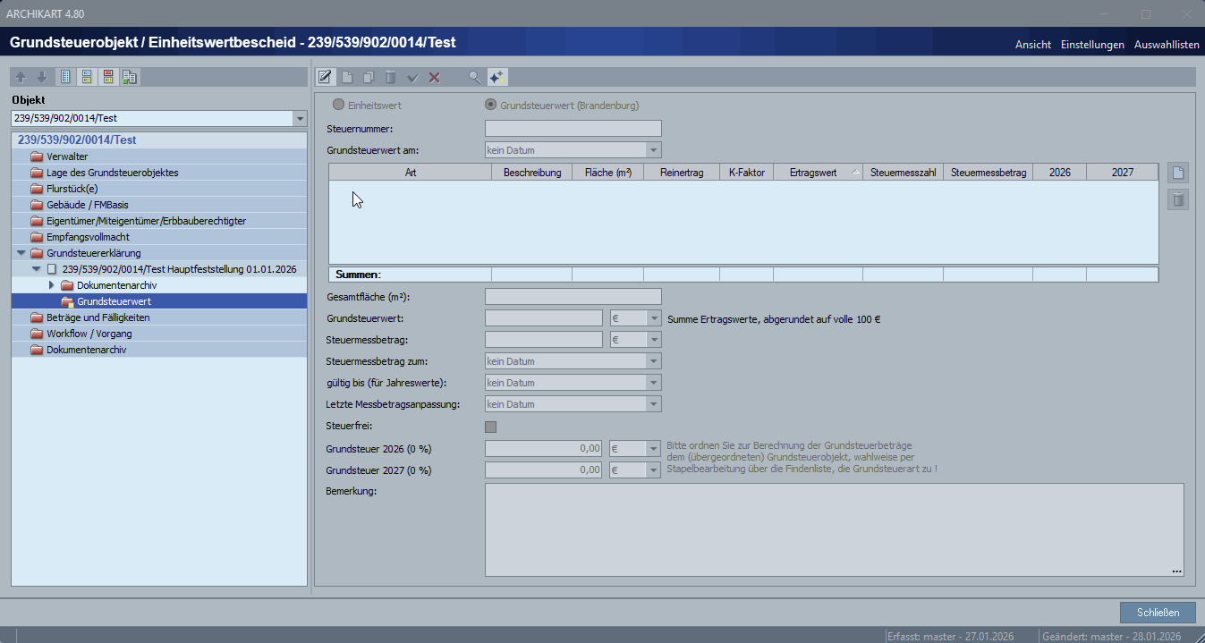This screenshot has width=1205, height=643.
Task: Click into the Steuernummer input field
Action: 573,129
